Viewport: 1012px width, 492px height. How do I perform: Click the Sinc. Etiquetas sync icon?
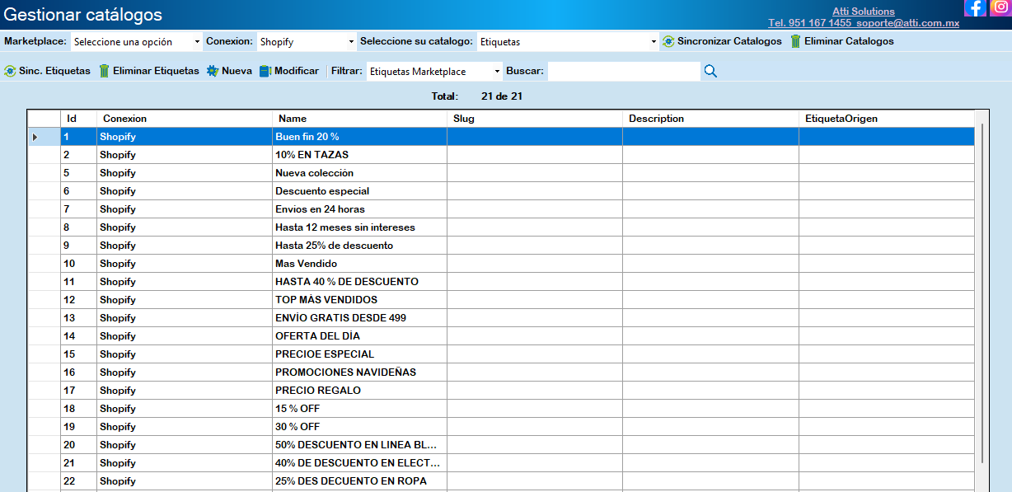coord(10,72)
